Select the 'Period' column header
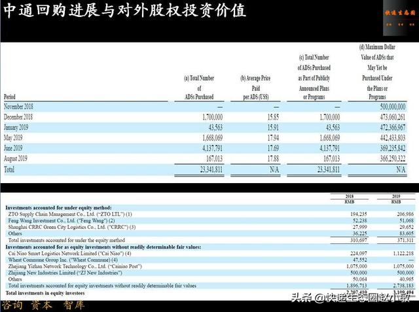Image resolution: width=419 pixels, height=312 pixels. [10, 97]
